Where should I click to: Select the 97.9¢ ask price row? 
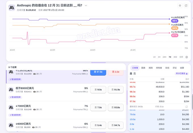click(x=159, y=101)
